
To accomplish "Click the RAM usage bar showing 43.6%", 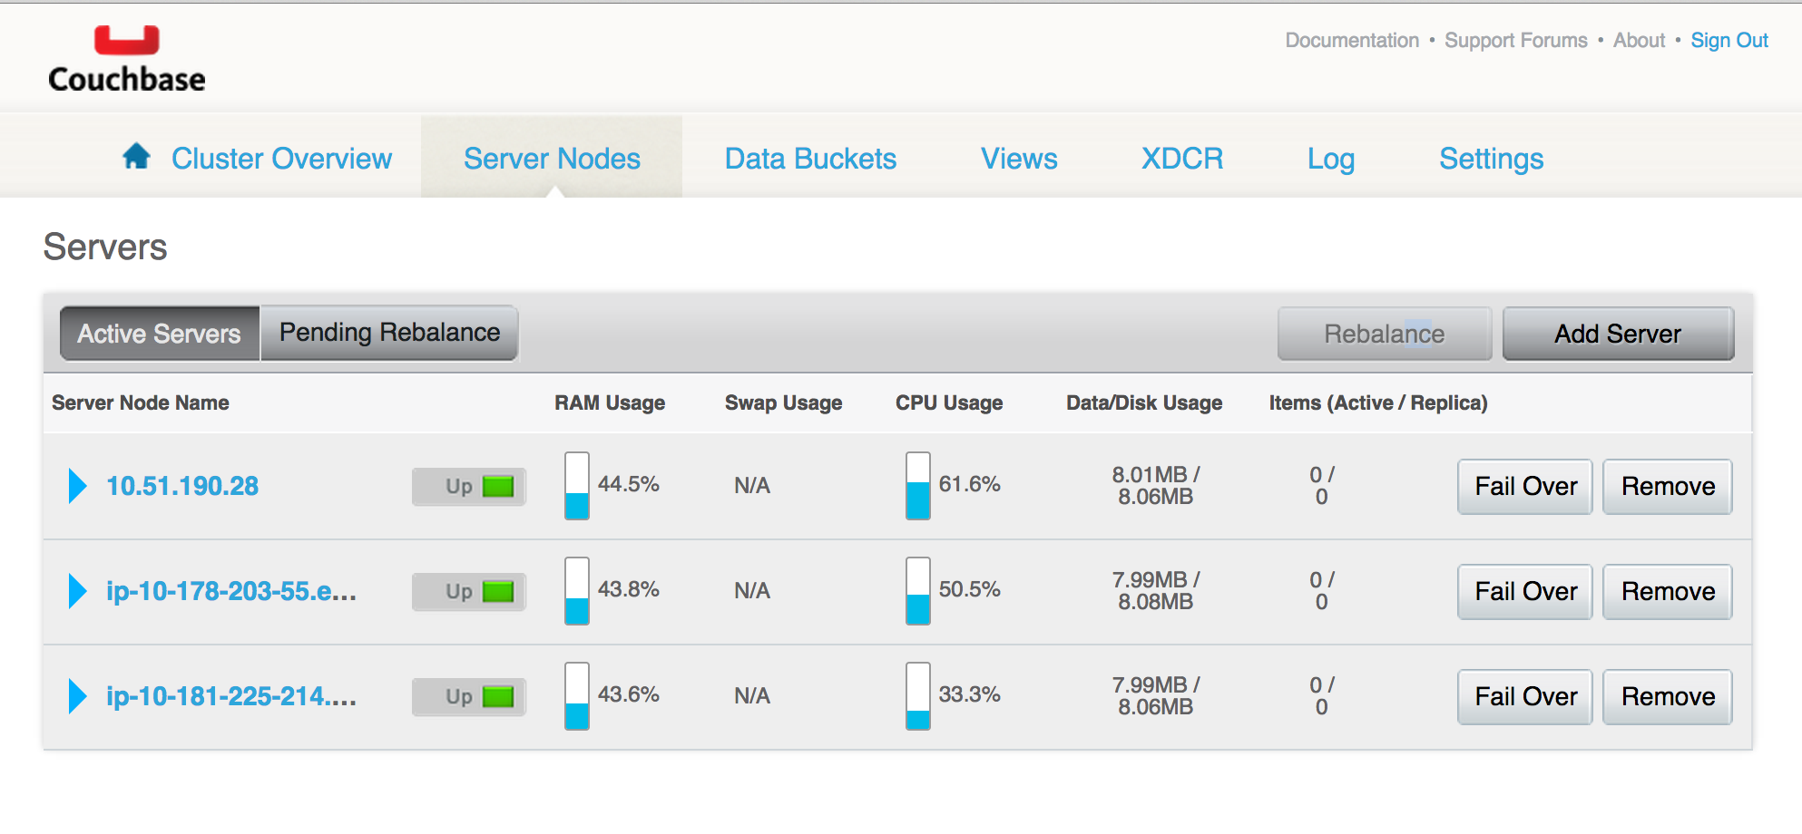I will pos(577,696).
